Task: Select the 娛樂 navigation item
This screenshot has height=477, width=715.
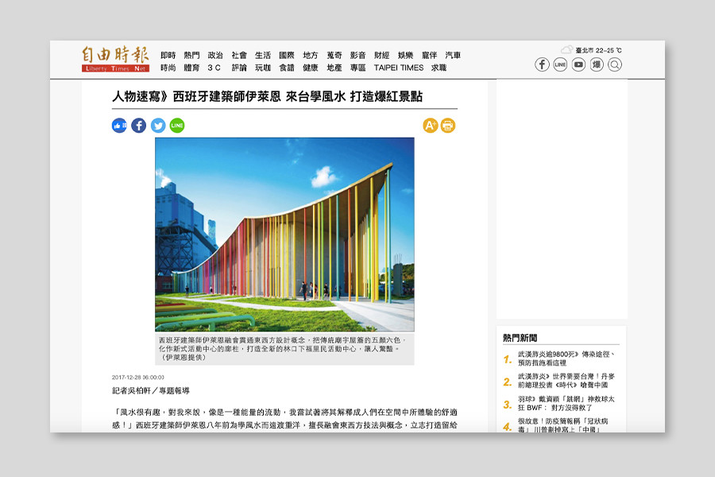Action: 405,56
